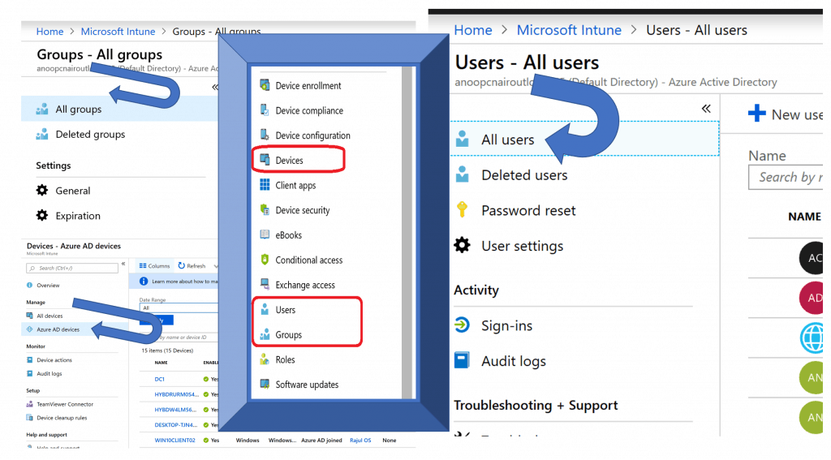
Task: Open TeamViewer Connector under Setup
Action: (60, 404)
